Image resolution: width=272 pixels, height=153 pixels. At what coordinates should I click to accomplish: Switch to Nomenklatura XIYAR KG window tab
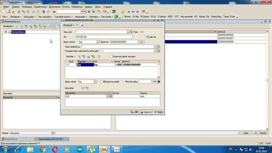(51, 139)
